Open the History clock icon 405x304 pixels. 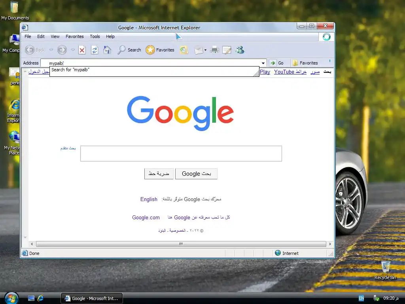click(184, 50)
